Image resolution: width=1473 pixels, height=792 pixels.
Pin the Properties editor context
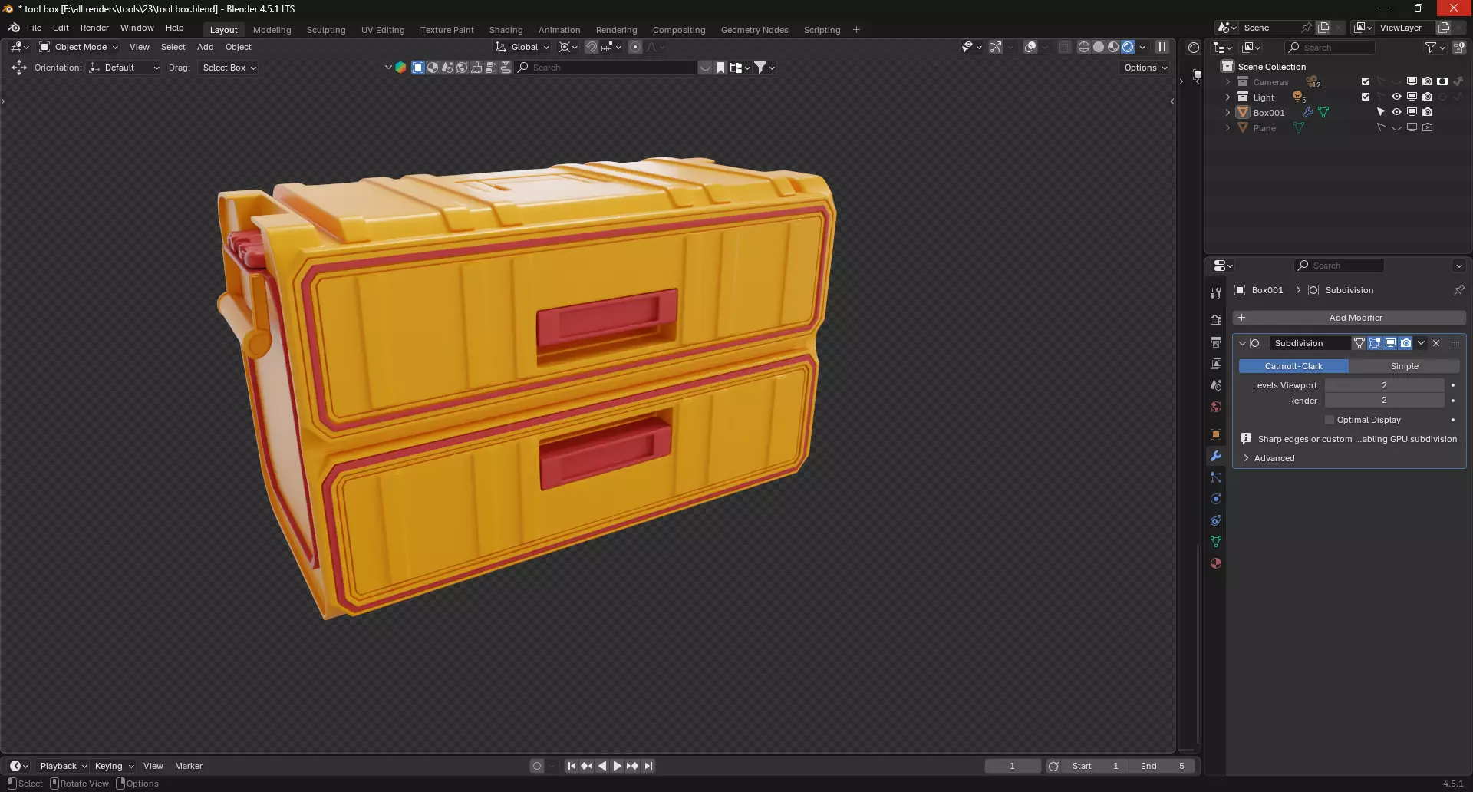1459,290
